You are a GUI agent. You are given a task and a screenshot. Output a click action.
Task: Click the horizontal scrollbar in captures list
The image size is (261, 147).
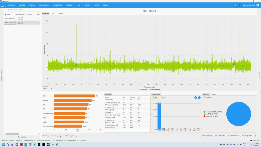12,134
